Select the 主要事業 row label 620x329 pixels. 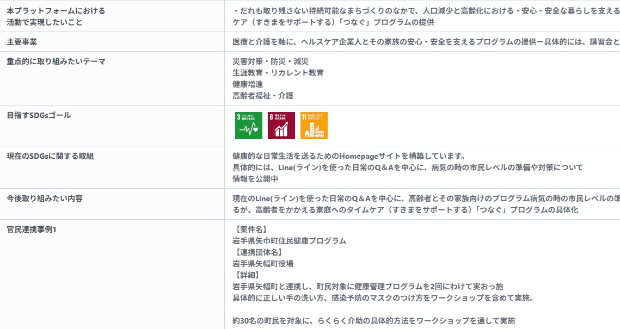(22, 42)
